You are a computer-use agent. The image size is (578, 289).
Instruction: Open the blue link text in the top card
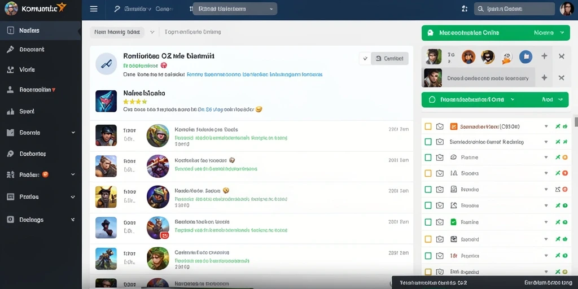tap(255, 75)
